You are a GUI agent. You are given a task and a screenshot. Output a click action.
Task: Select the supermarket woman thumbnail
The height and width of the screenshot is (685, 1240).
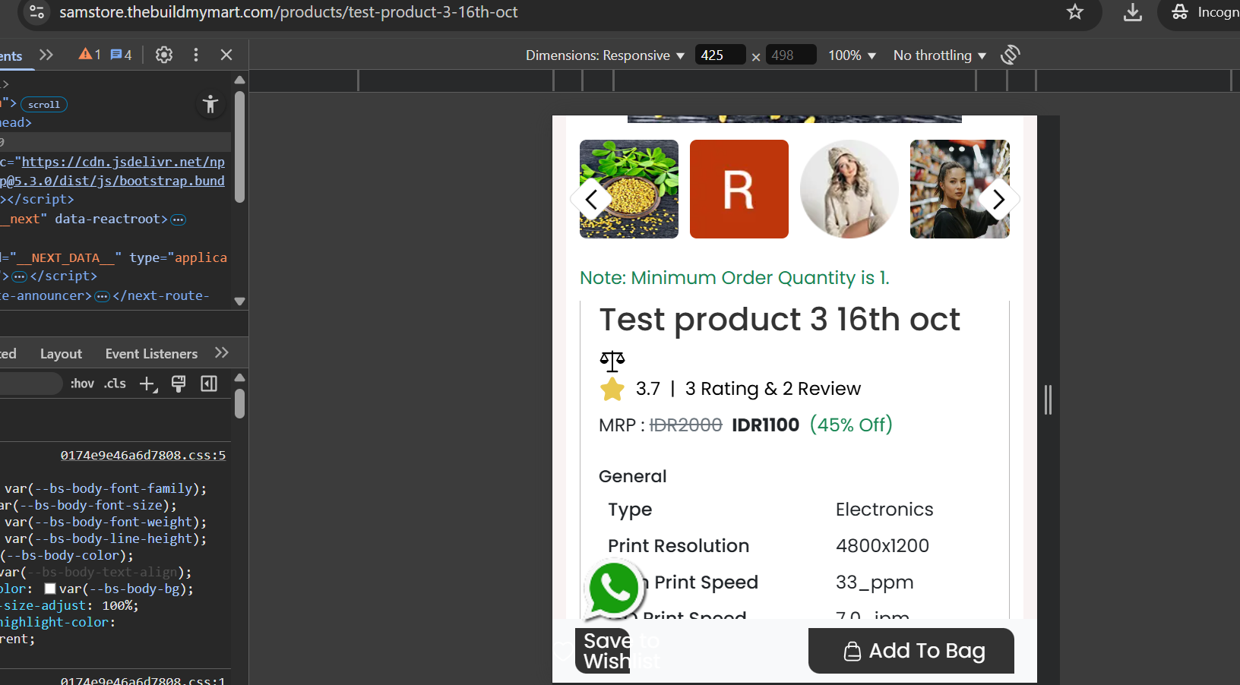(x=960, y=189)
